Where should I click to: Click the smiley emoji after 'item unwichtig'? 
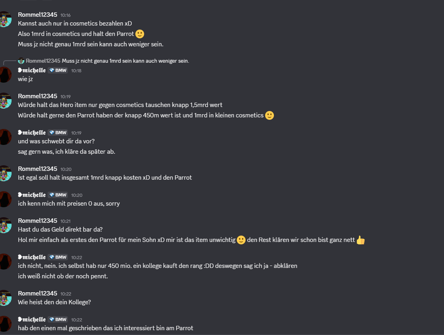[x=241, y=240]
